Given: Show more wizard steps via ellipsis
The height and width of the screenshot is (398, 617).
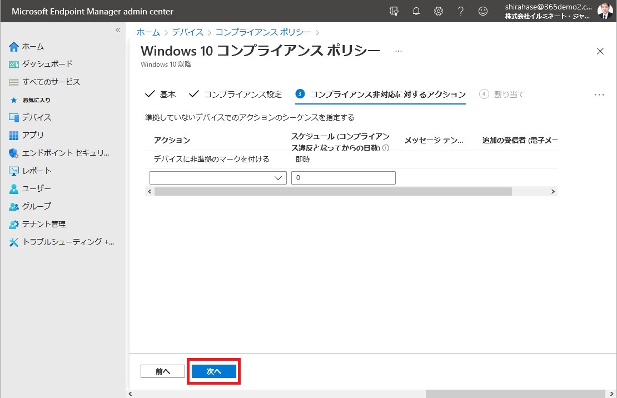Looking at the screenshot, I should click(599, 94).
